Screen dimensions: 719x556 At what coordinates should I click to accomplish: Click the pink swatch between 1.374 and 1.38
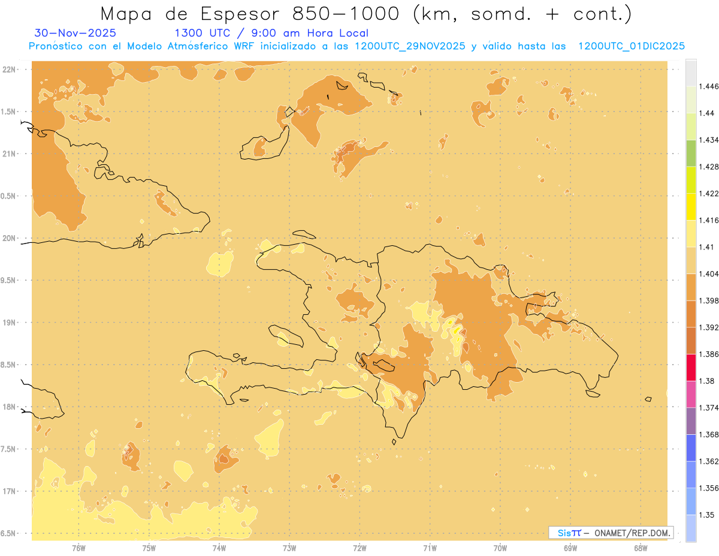[x=691, y=394]
